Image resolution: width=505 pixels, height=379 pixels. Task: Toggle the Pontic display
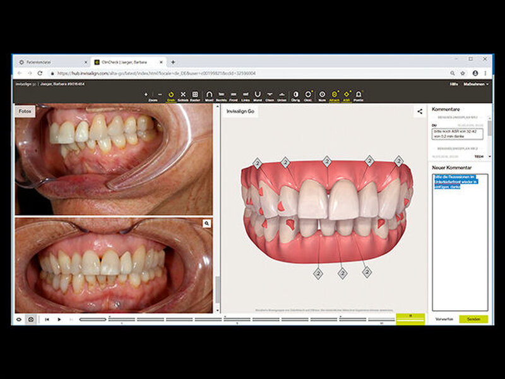point(359,96)
